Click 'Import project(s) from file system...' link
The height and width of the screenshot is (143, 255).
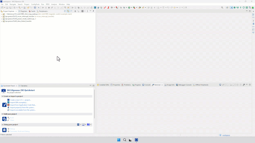(x=22, y=107)
